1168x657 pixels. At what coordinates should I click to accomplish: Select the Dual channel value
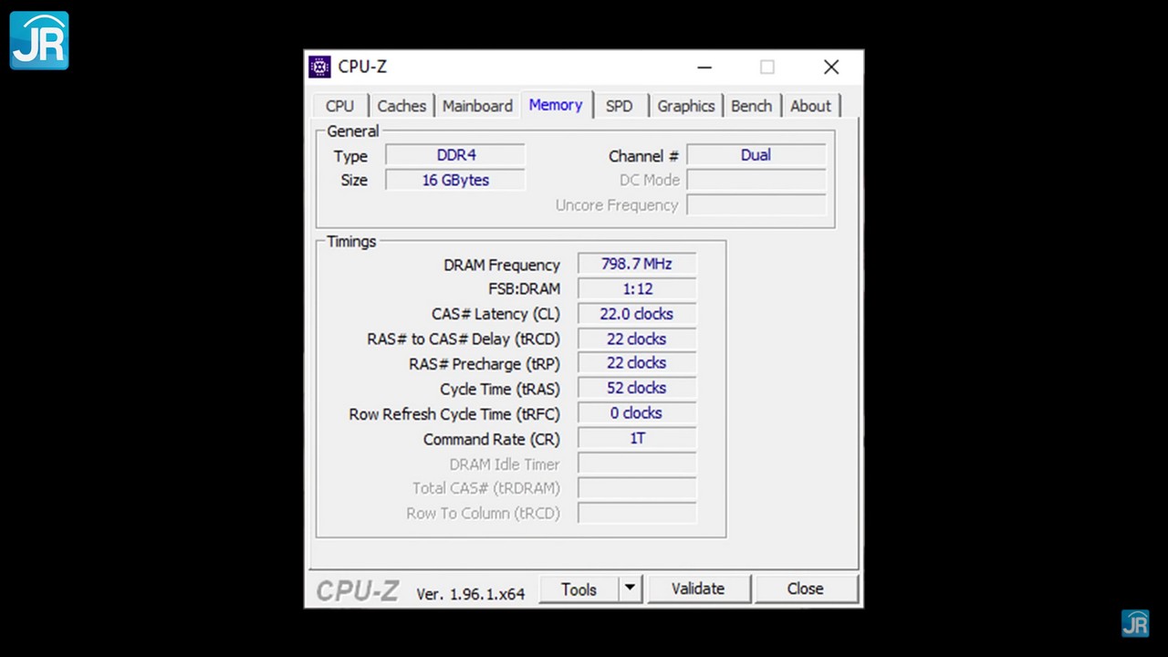pos(756,155)
